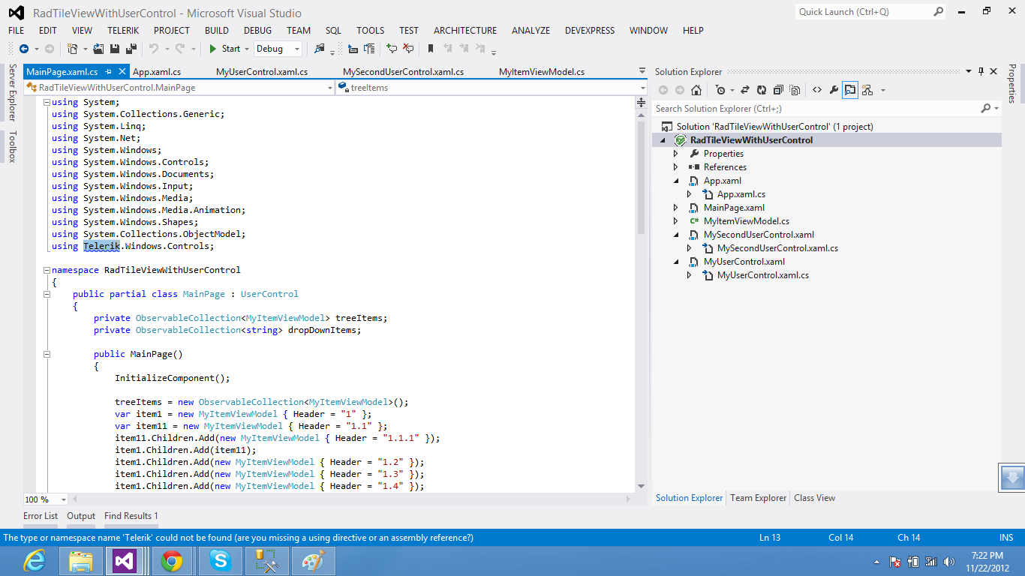
Task: Open the Error List panel tab
Action: coord(41,516)
